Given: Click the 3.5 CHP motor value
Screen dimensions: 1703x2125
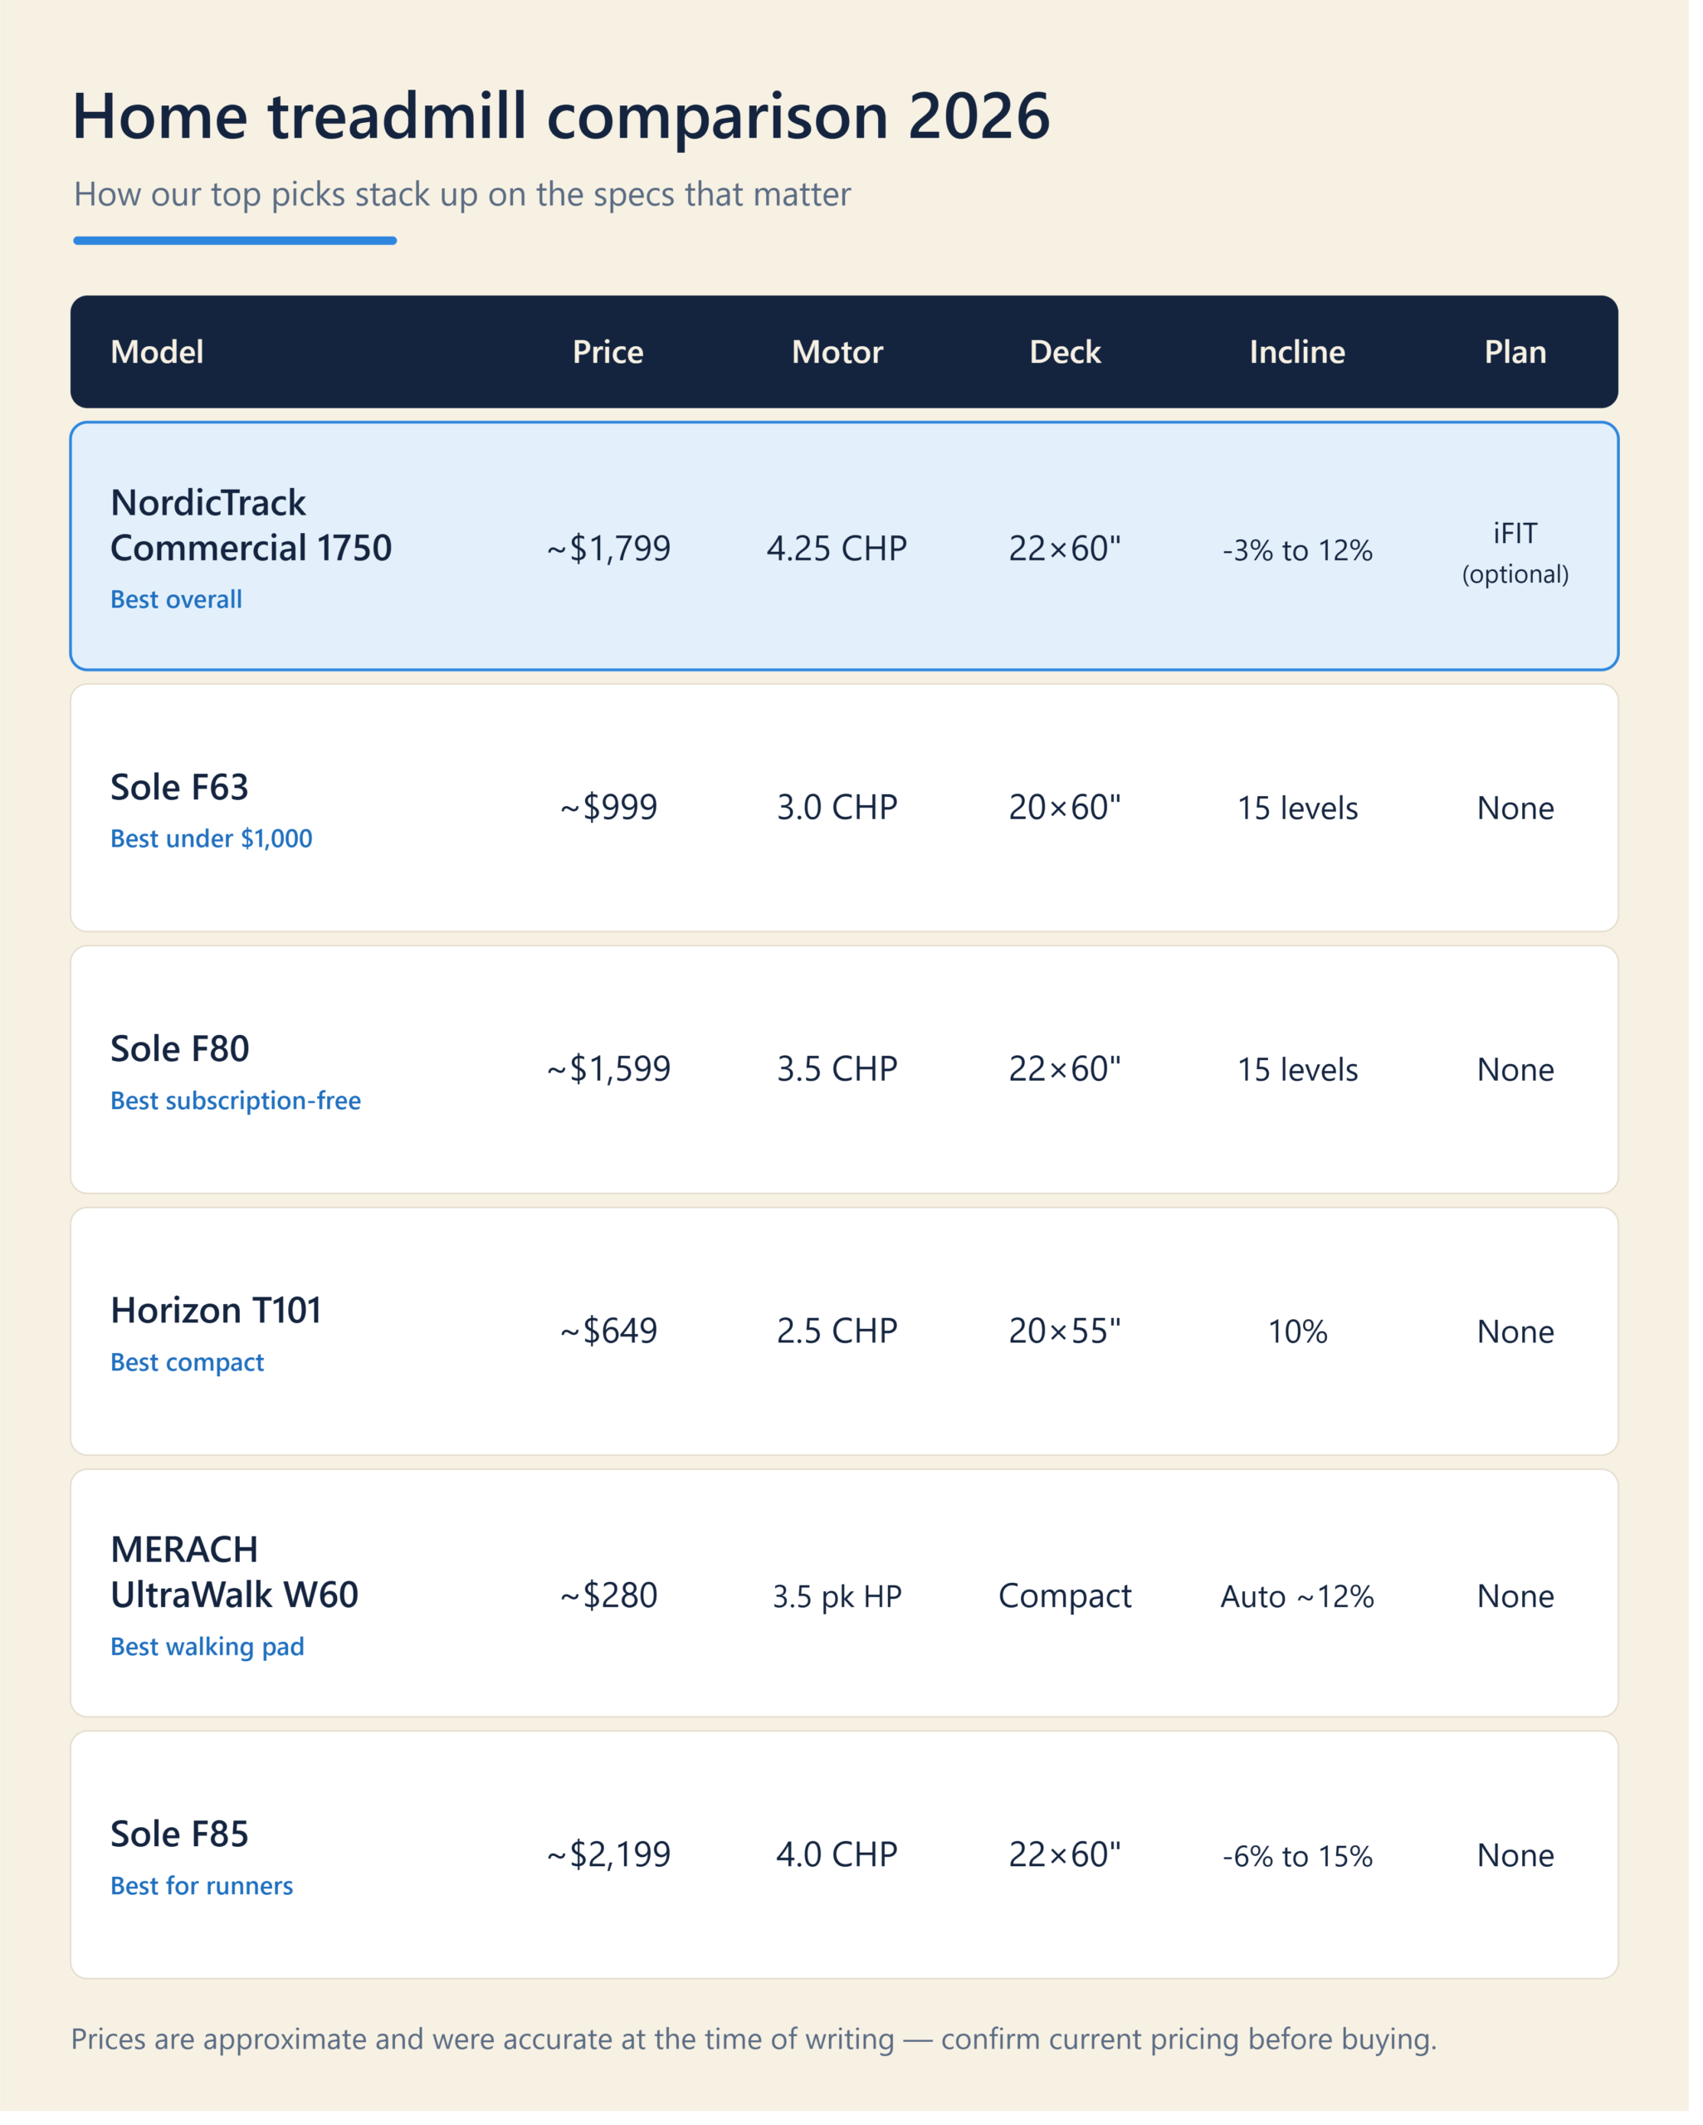Looking at the screenshot, I should click(843, 1077).
